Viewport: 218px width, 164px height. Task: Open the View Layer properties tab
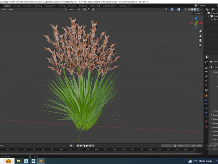tap(206, 76)
